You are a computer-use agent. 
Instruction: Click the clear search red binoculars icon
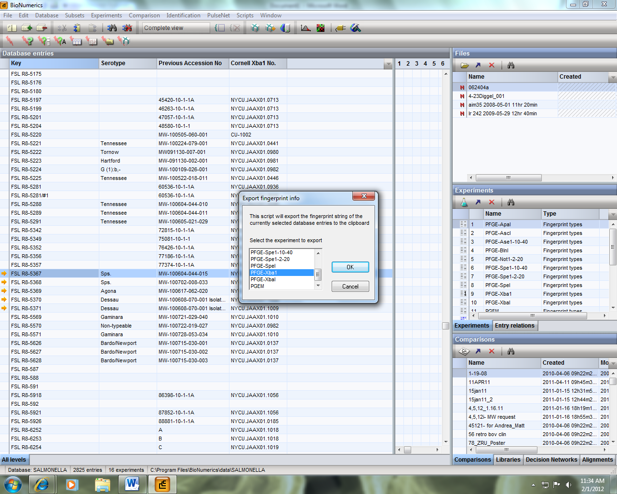[127, 28]
